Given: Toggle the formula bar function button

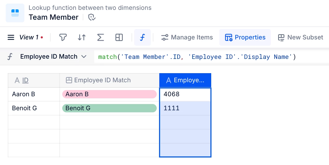Looking at the screenshot, I should 142,37.
